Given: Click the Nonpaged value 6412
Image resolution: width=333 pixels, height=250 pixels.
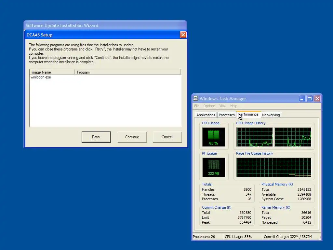Looking at the screenshot, I should (307, 222).
